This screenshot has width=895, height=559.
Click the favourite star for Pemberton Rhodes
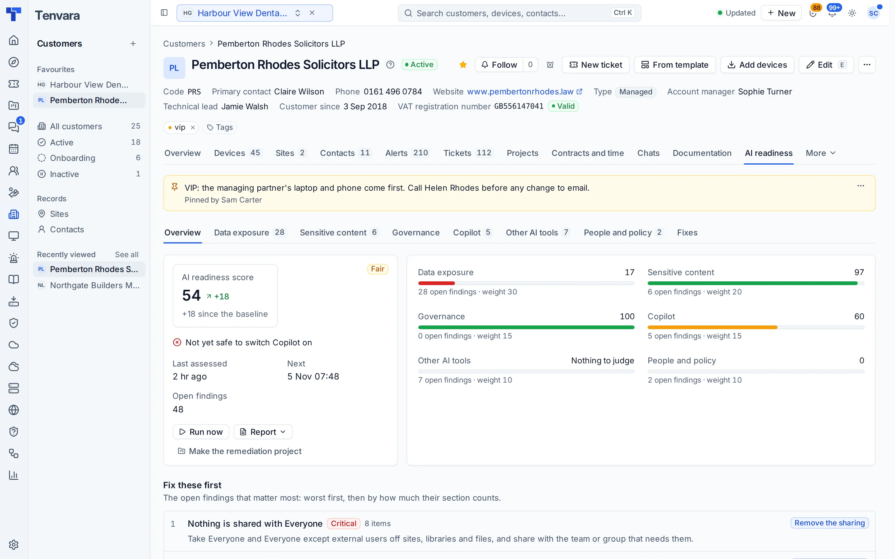(x=463, y=65)
